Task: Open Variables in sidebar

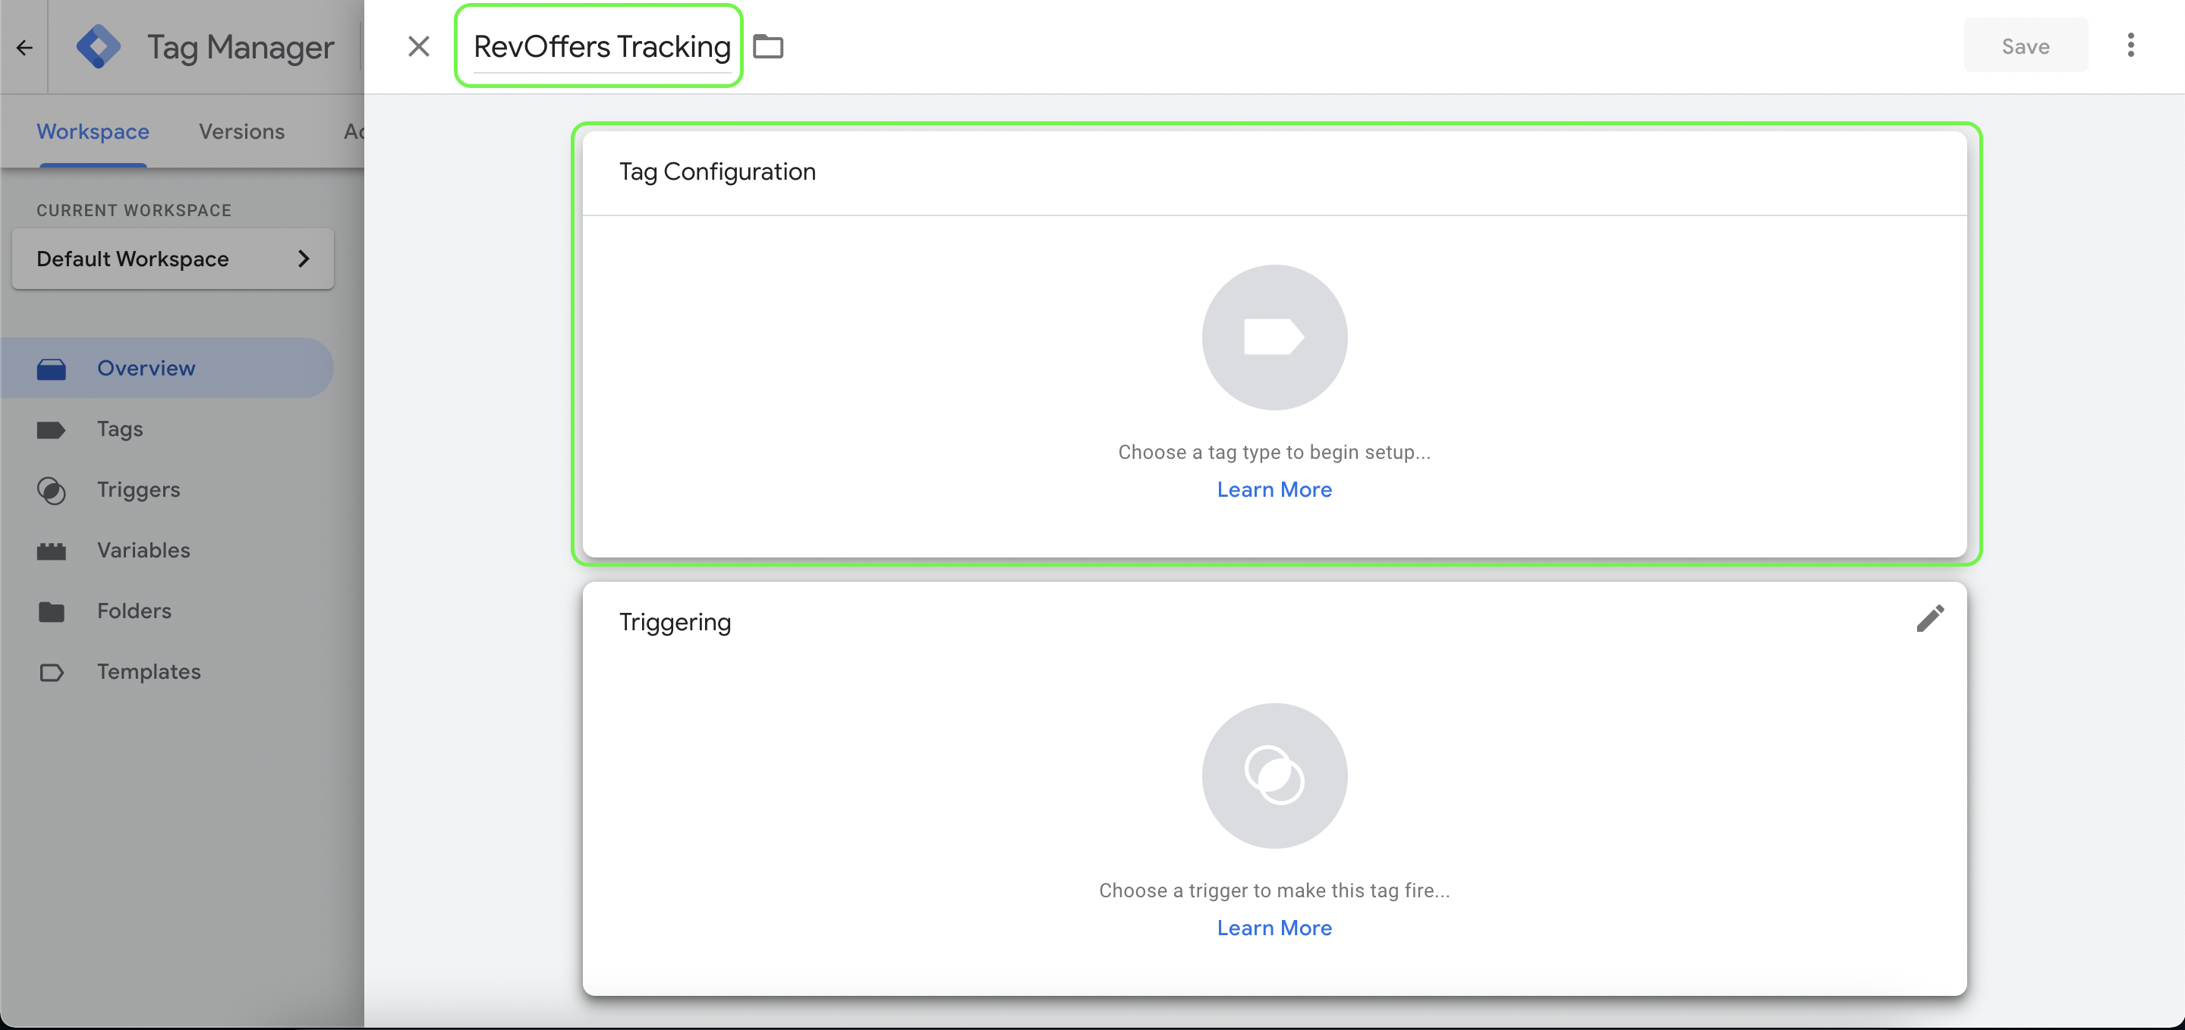Action: coord(167,550)
